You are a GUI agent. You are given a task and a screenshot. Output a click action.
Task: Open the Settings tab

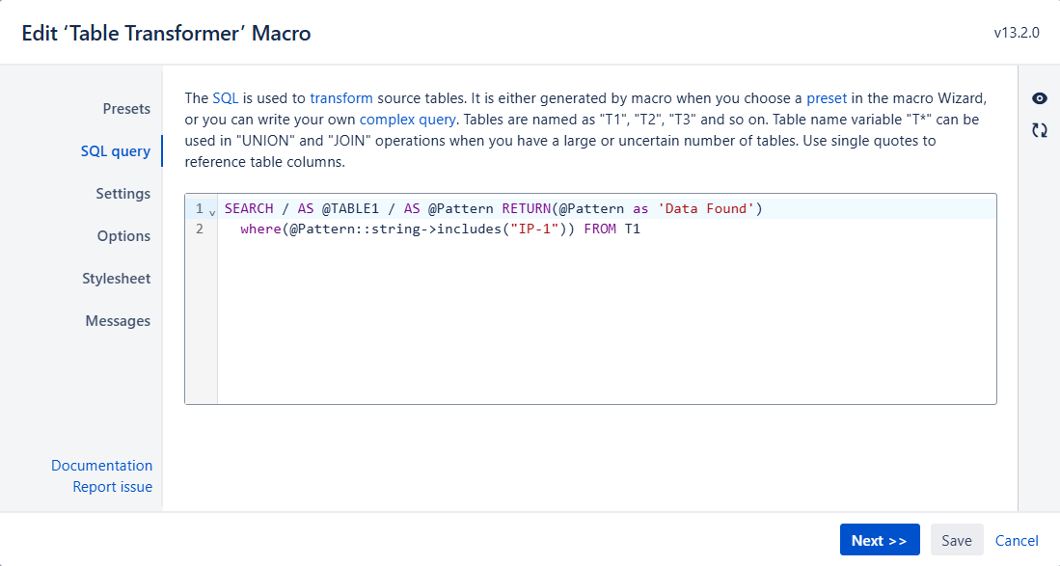click(122, 194)
